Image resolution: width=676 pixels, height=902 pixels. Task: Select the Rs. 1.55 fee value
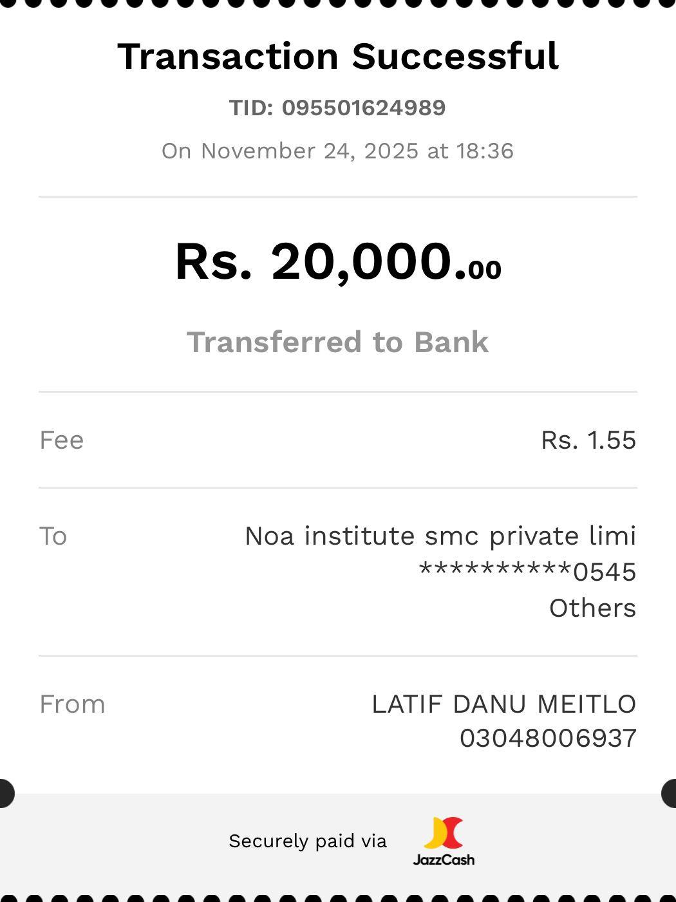click(588, 440)
